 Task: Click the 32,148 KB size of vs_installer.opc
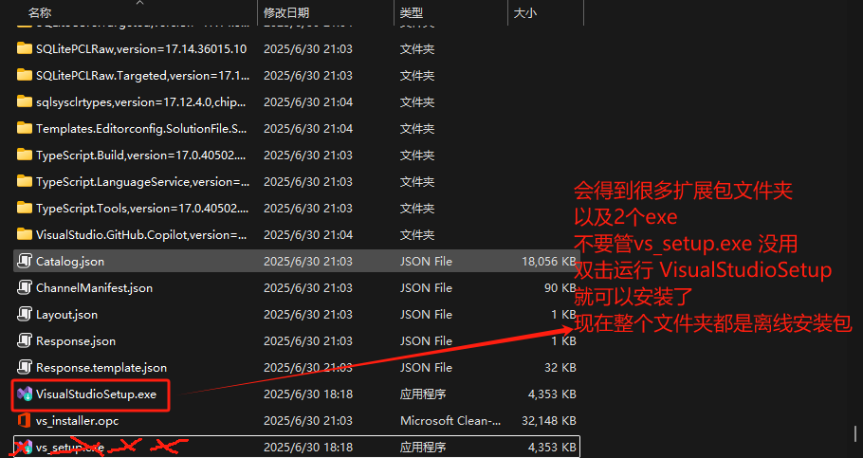tap(549, 421)
